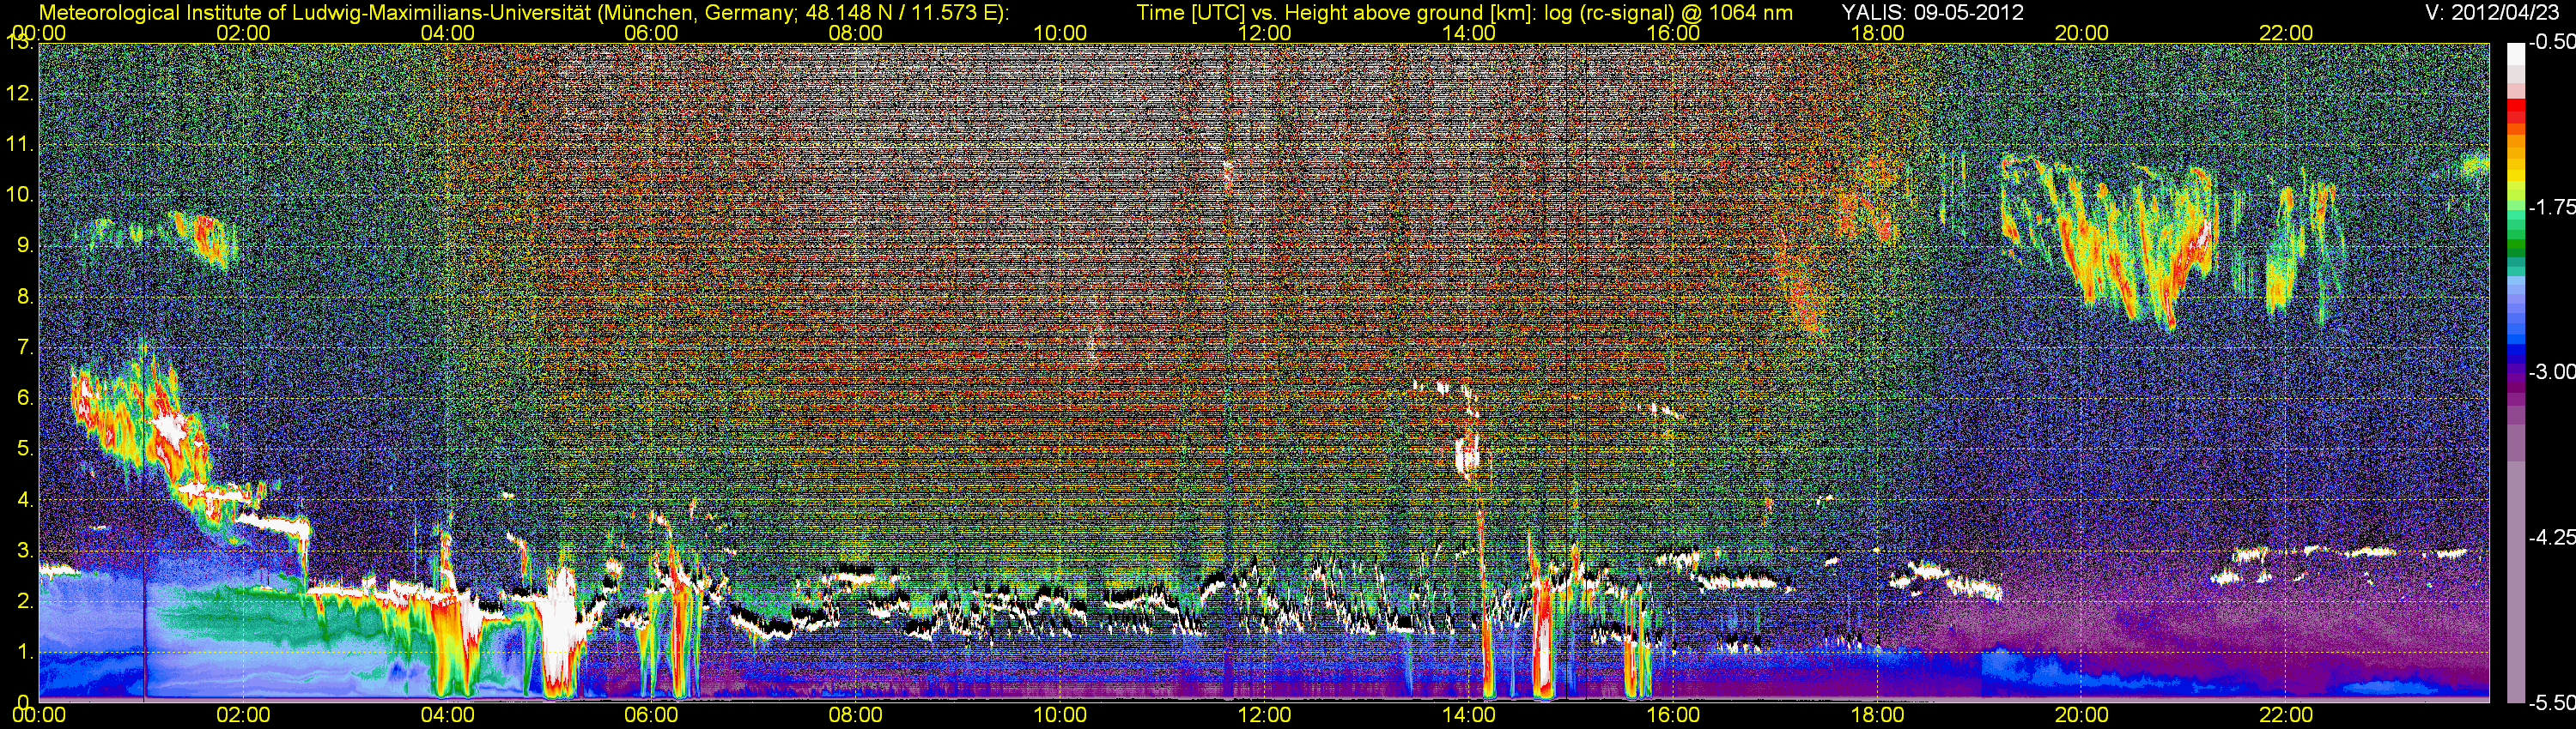The width and height of the screenshot is (2576, 729).
Task: Click the 6 km height axis label
Action: click(x=24, y=397)
